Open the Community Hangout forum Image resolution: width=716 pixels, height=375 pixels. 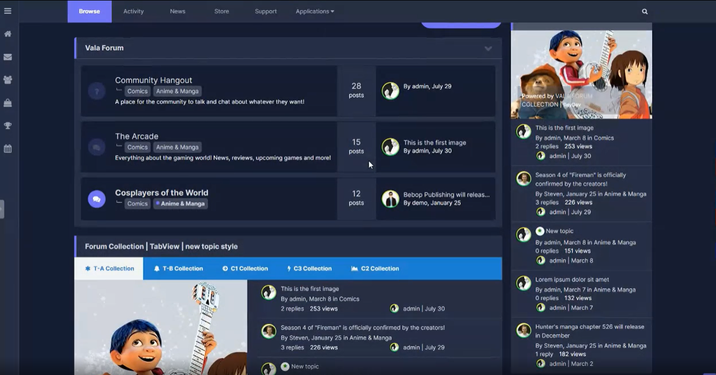[153, 80]
